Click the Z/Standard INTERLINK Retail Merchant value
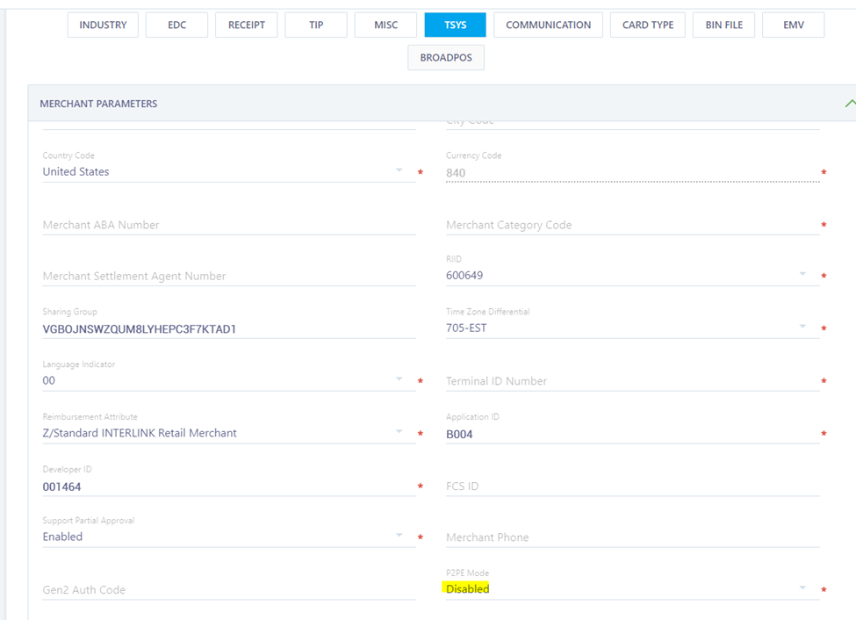Viewport: 856px width, 620px height. tap(140, 433)
